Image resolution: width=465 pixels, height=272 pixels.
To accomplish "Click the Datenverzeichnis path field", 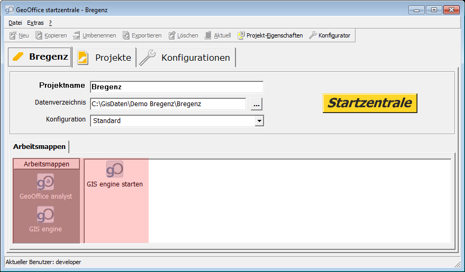I will [x=168, y=104].
